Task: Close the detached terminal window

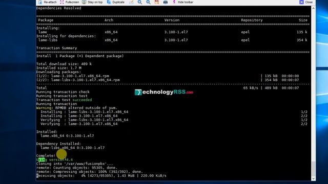Action: tap(306, 2)
